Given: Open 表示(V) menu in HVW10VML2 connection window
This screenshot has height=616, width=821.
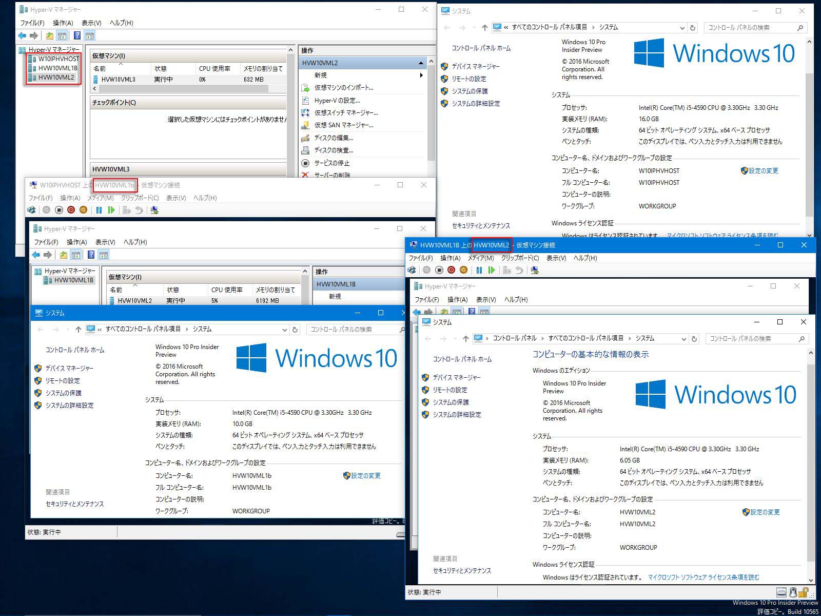Looking at the screenshot, I should [556, 258].
